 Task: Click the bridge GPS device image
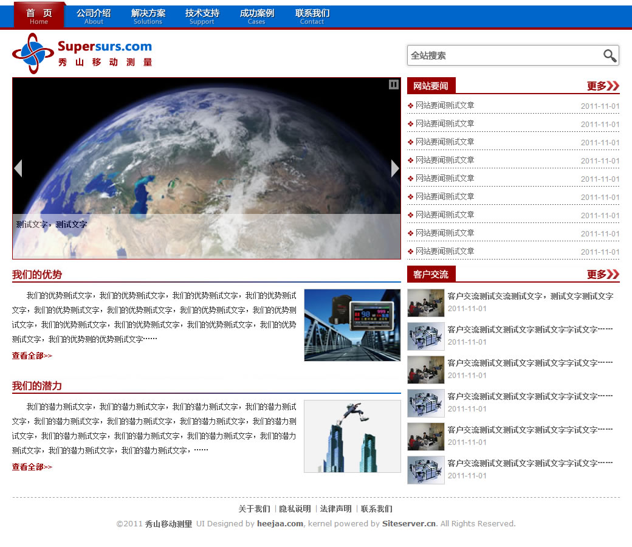tap(352, 325)
